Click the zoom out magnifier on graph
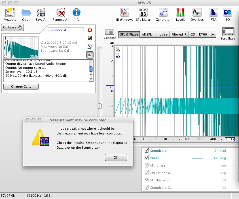This screenshot has height=199, width=239. (118, 56)
